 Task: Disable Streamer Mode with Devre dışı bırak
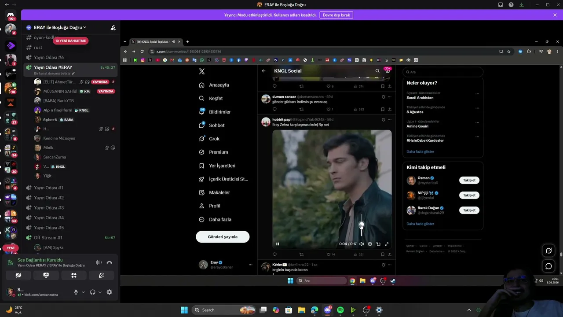336,15
